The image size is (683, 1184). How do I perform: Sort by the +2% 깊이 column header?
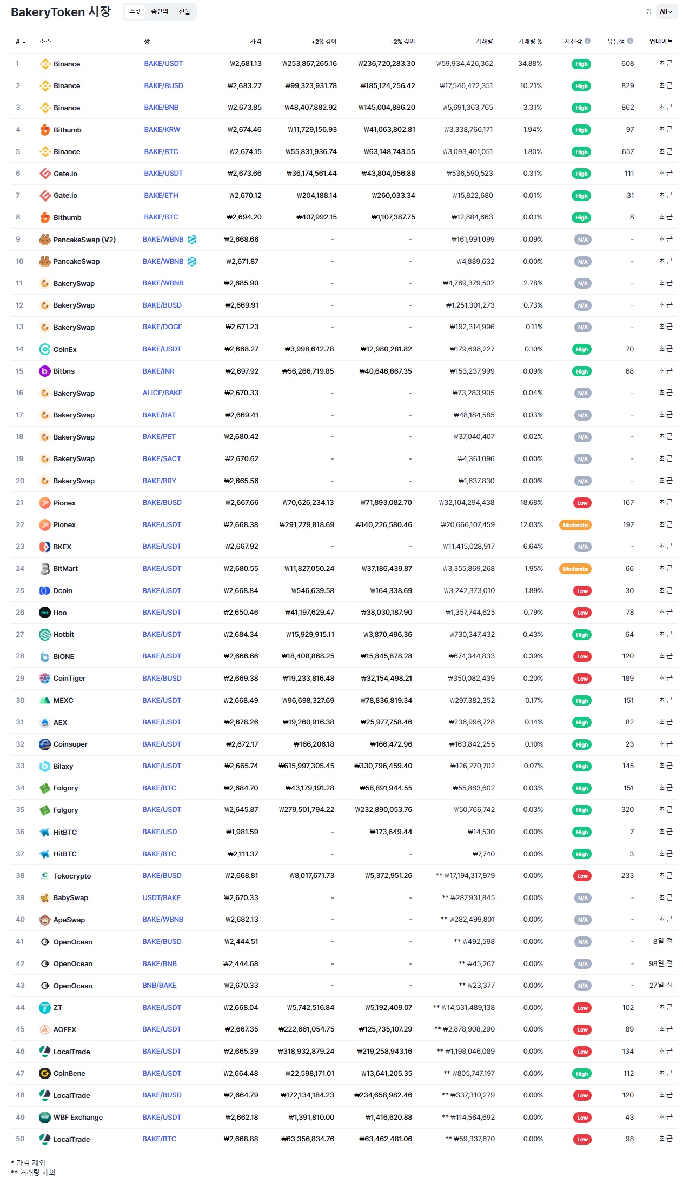(x=324, y=42)
